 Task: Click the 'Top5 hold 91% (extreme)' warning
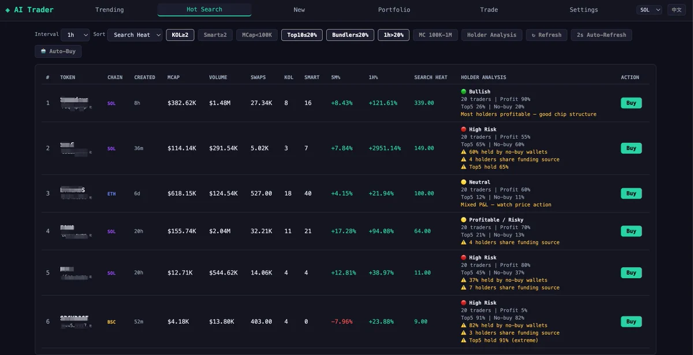pyautogui.click(x=500, y=341)
